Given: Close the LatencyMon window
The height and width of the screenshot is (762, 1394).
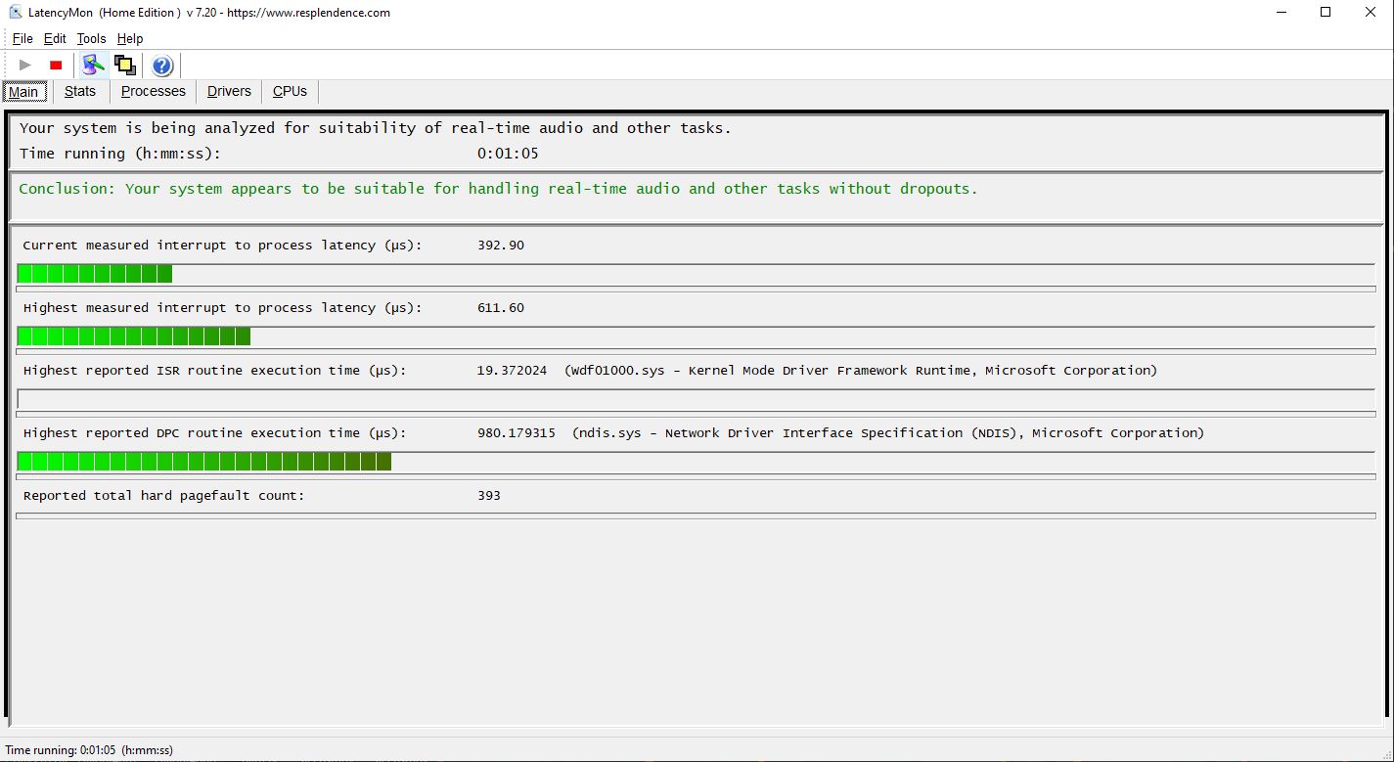Looking at the screenshot, I should point(1371,13).
